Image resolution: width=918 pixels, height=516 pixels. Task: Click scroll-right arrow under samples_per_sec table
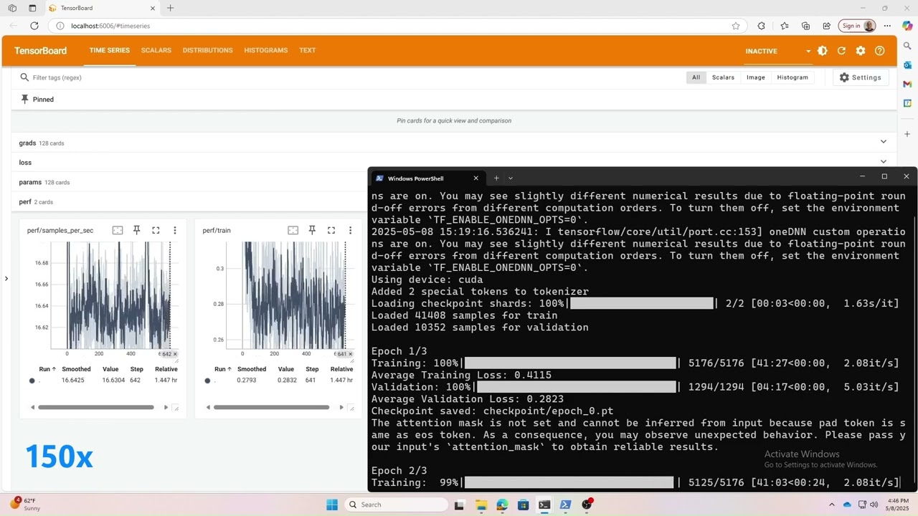point(166,408)
